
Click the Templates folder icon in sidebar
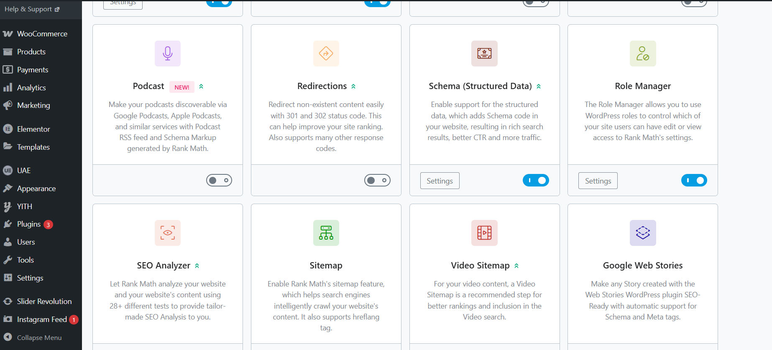coord(8,146)
